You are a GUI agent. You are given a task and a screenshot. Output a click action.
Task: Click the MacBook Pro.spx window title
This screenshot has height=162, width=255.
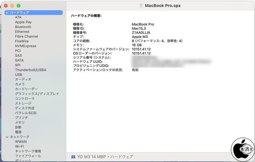[163, 6]
